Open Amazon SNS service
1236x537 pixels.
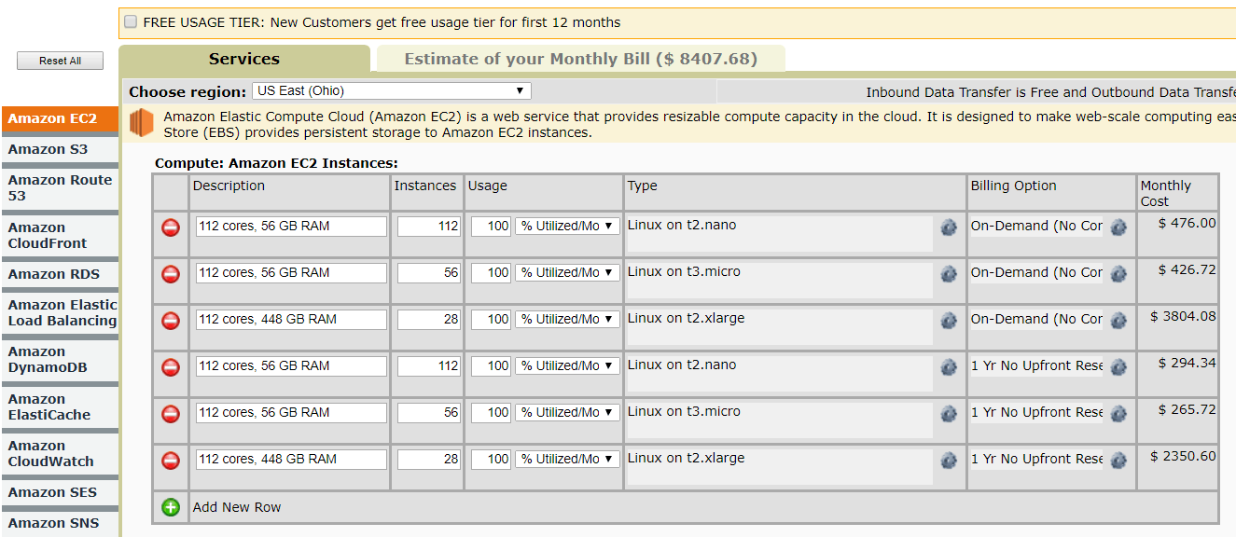pos(61,523)
